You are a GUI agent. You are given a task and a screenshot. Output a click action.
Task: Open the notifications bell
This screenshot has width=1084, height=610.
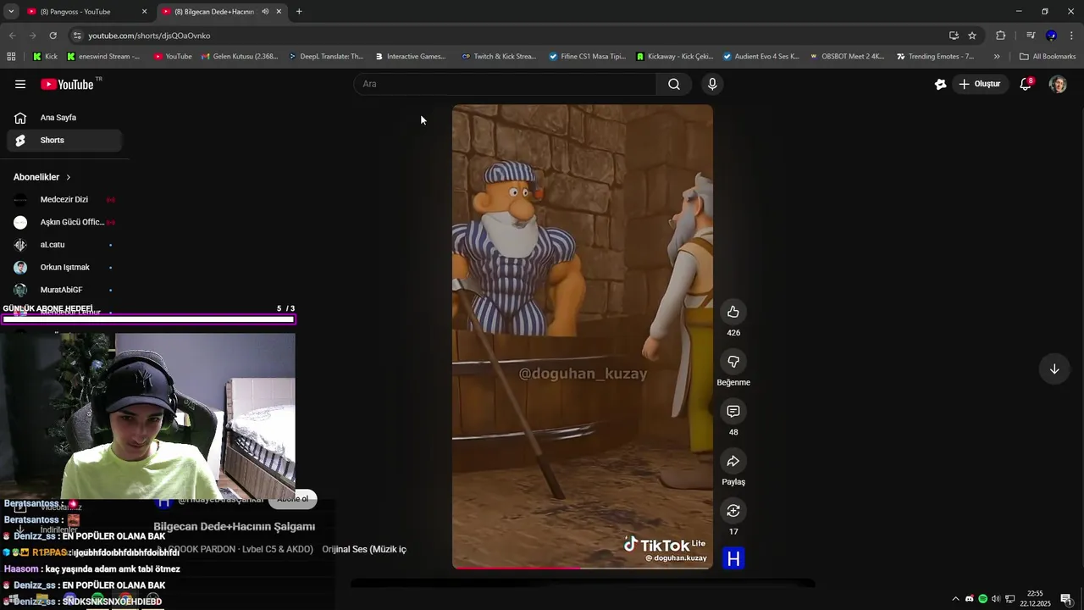1026,84
